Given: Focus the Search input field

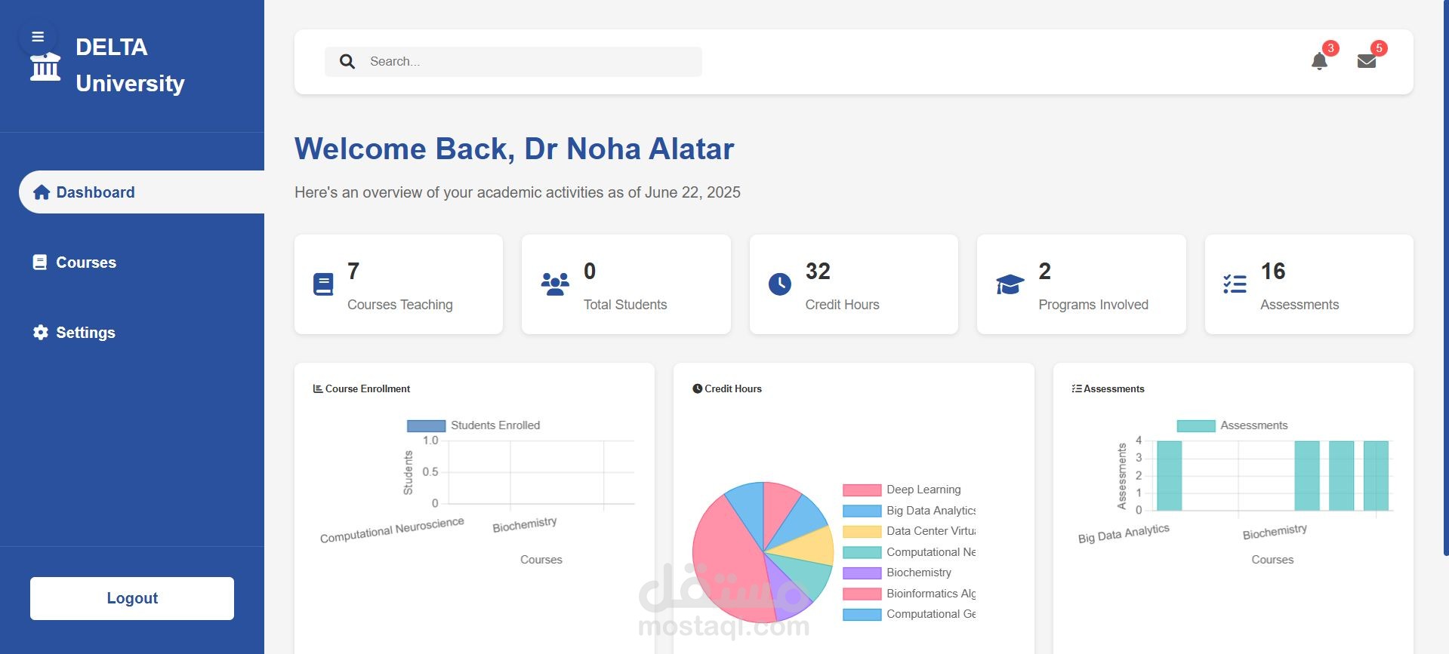Looking at the screenshot, I should pos(529,62).
